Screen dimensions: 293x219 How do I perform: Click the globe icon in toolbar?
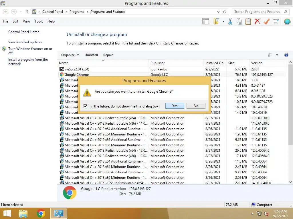(x=287, y=21)
